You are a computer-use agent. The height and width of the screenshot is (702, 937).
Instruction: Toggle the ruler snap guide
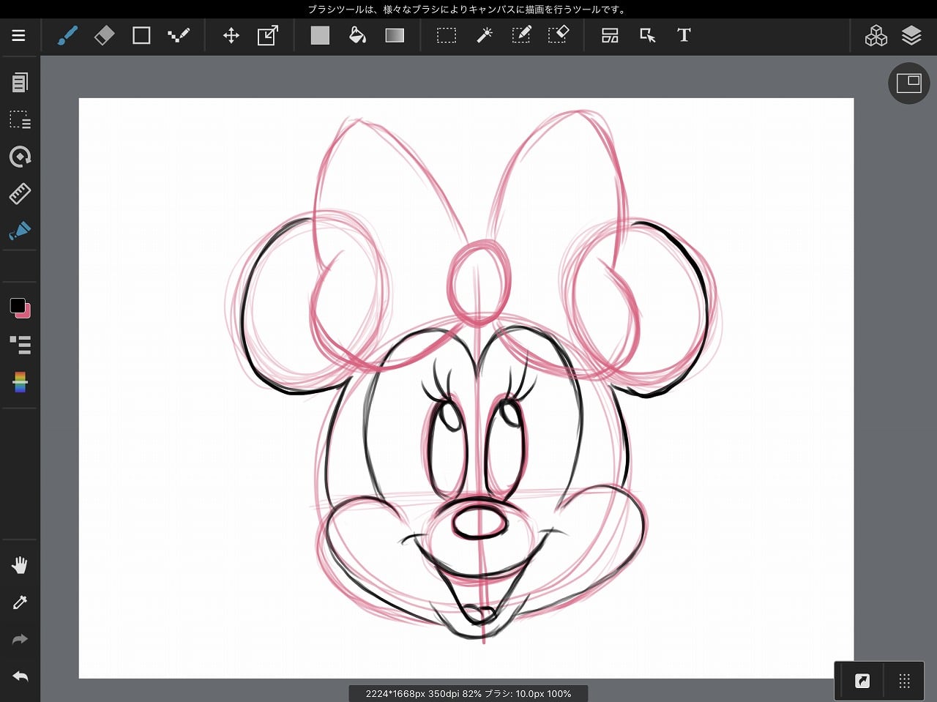point(20,193)
